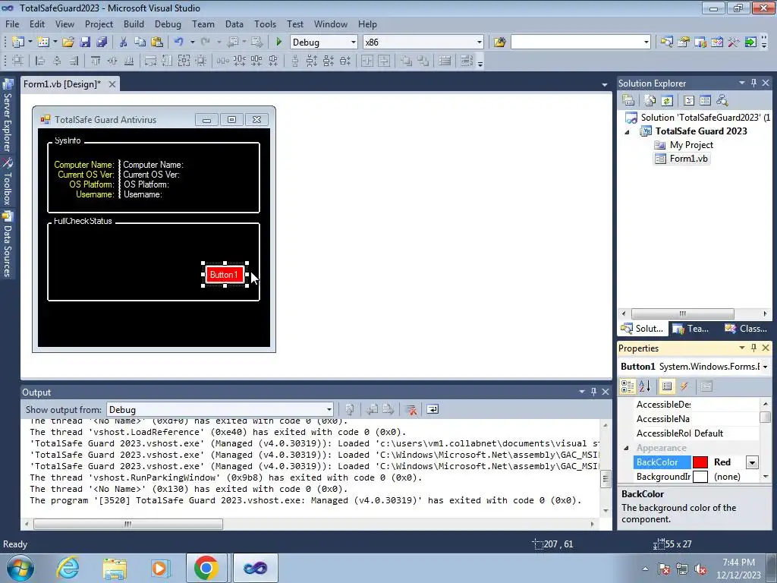Click the red BackColor swatch
Screen dimensions: 777x583
(x=700, y=462)
